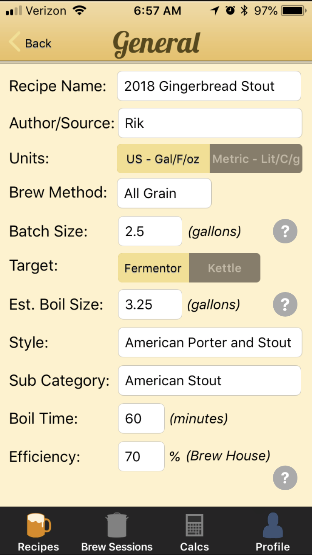Tap the Efficiency field showing 70
Image resolution: width=312 pixels, height=555 pixels.
141,456
